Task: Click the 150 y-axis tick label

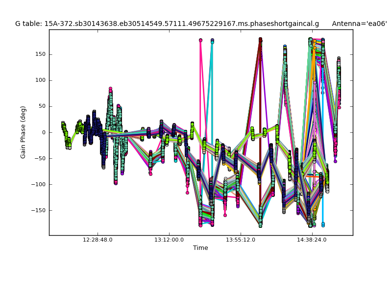Action: coord(41,54)
